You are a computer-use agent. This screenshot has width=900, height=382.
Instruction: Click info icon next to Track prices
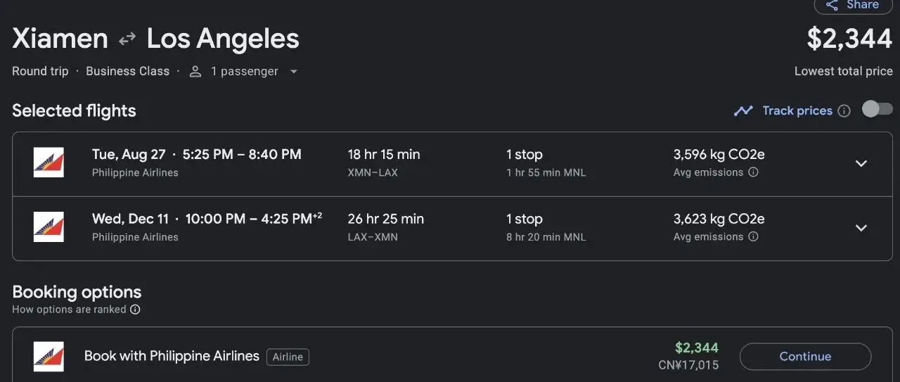[844, 110]
